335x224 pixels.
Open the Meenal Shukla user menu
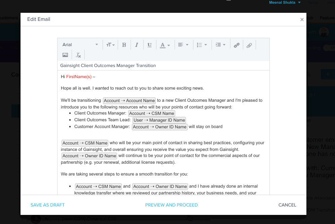click(285, 3)
